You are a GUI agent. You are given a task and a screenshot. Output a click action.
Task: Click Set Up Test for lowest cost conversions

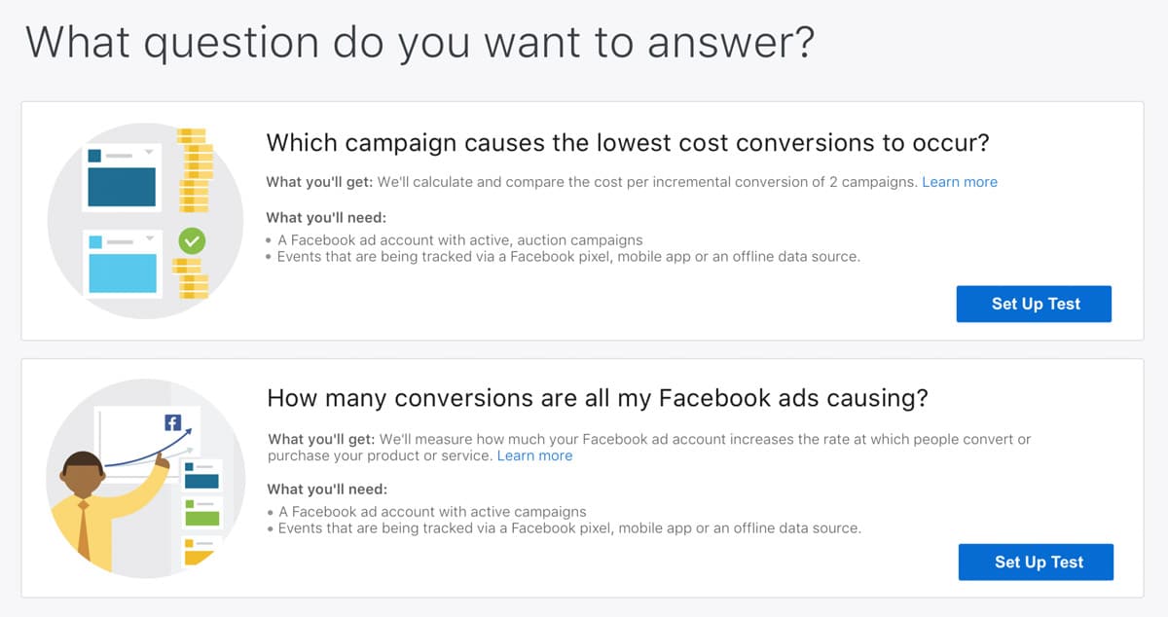(x=1036, y=304)
